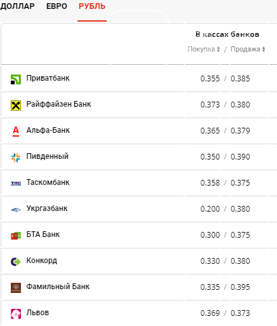Sort by Продажа column arrows
Viewport: 277px width, 326px height.
[264, 50]
